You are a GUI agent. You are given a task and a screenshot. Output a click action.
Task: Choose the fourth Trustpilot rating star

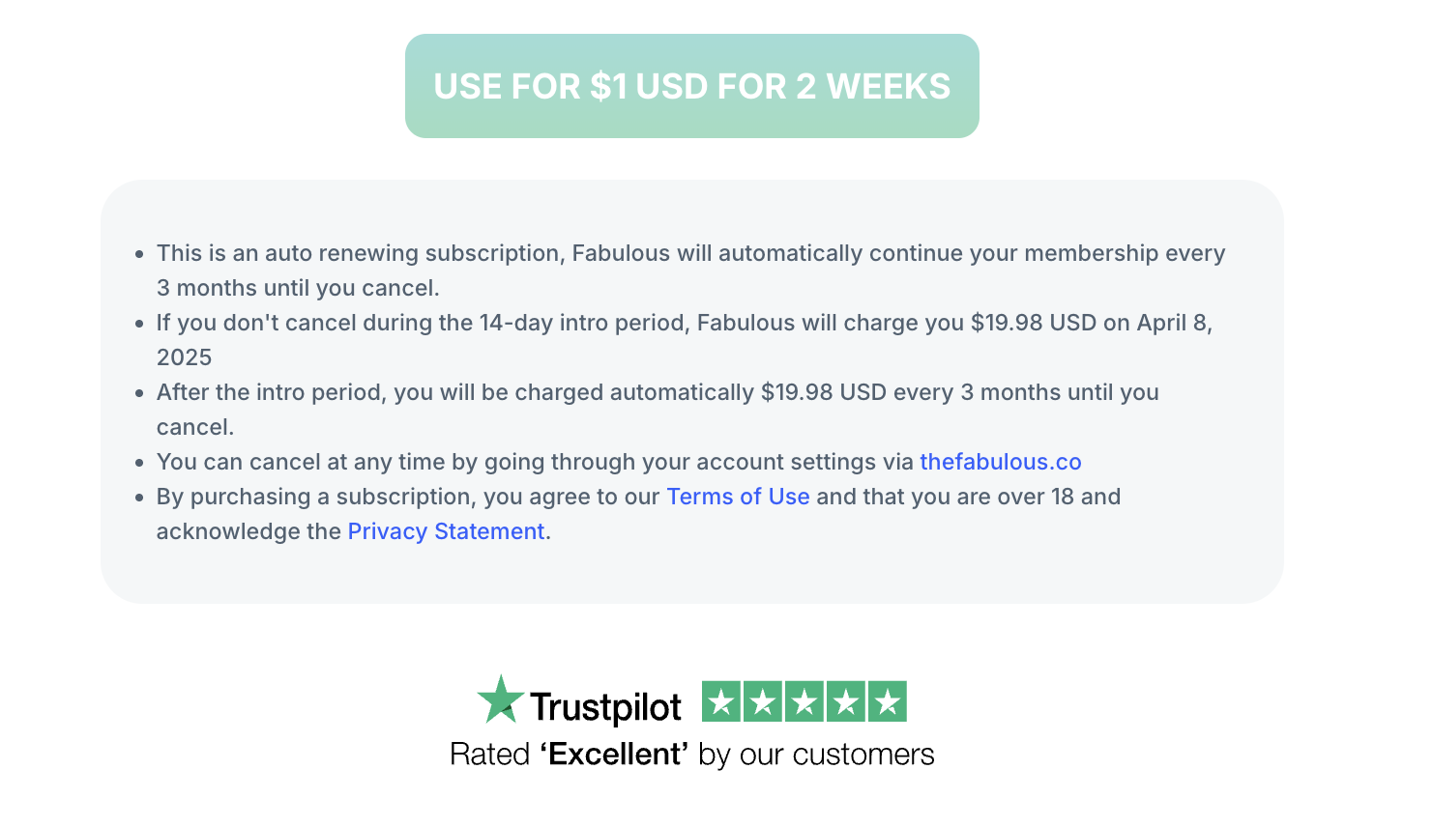point(845,702)
